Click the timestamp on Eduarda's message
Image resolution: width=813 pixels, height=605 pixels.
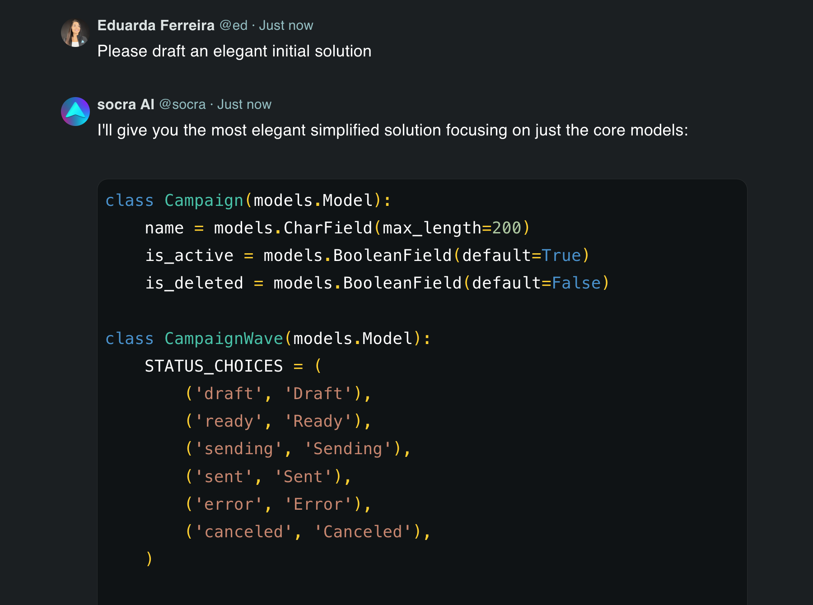286,25
